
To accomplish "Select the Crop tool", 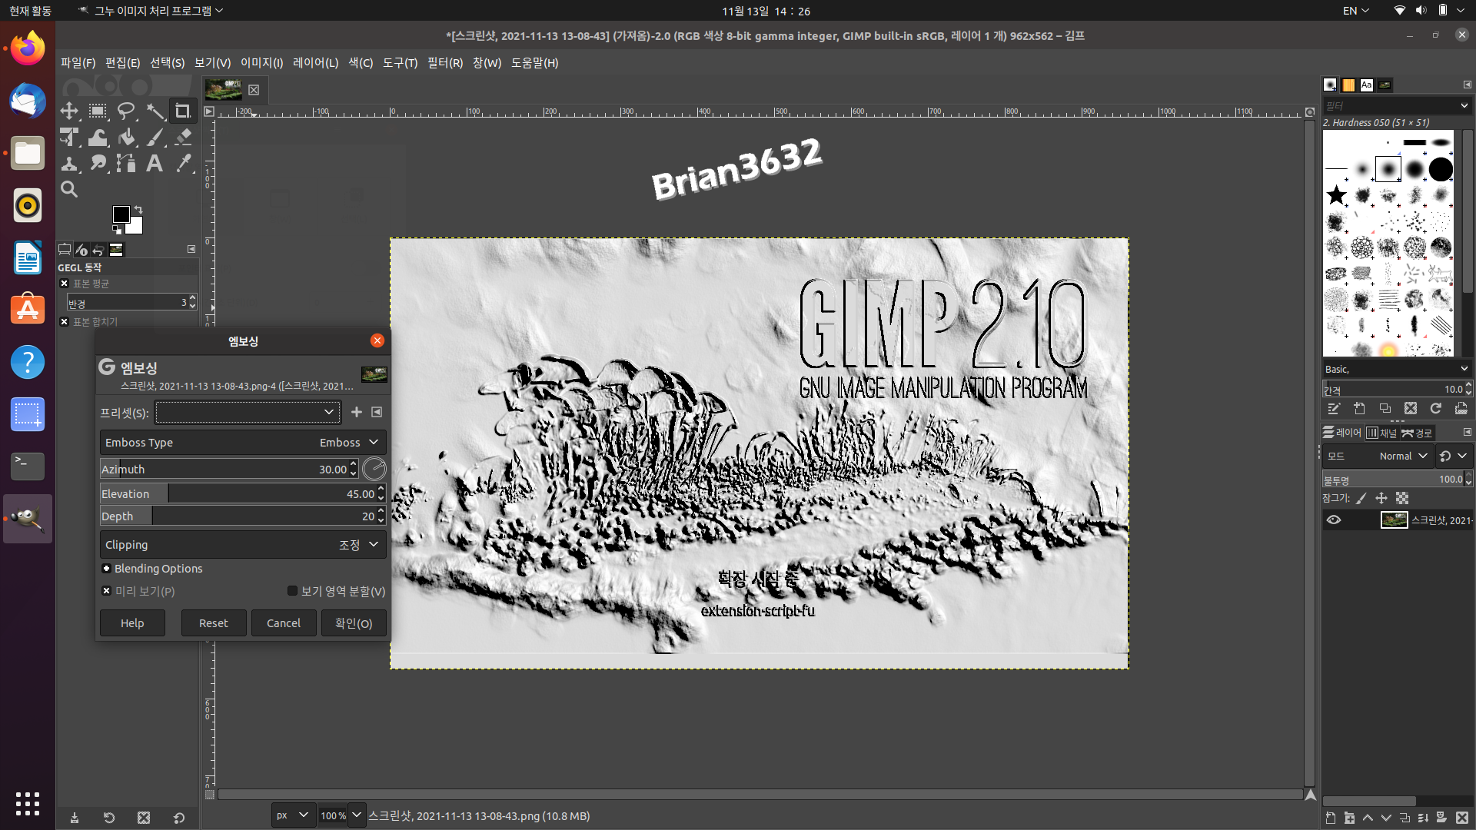I will 182,111.
